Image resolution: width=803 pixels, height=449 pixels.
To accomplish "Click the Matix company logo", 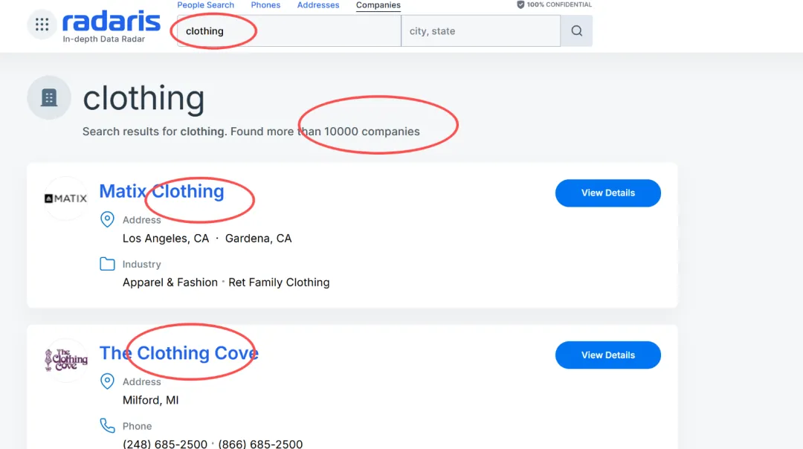I will 65,198.
